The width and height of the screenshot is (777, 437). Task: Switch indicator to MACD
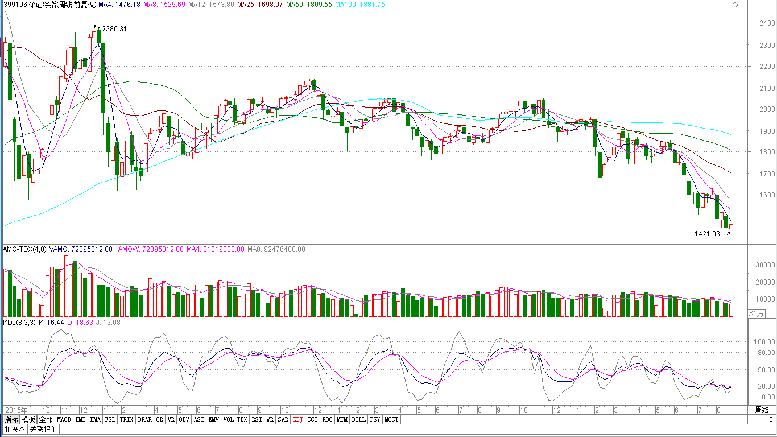pyautogui.click(x=64, y=419)
